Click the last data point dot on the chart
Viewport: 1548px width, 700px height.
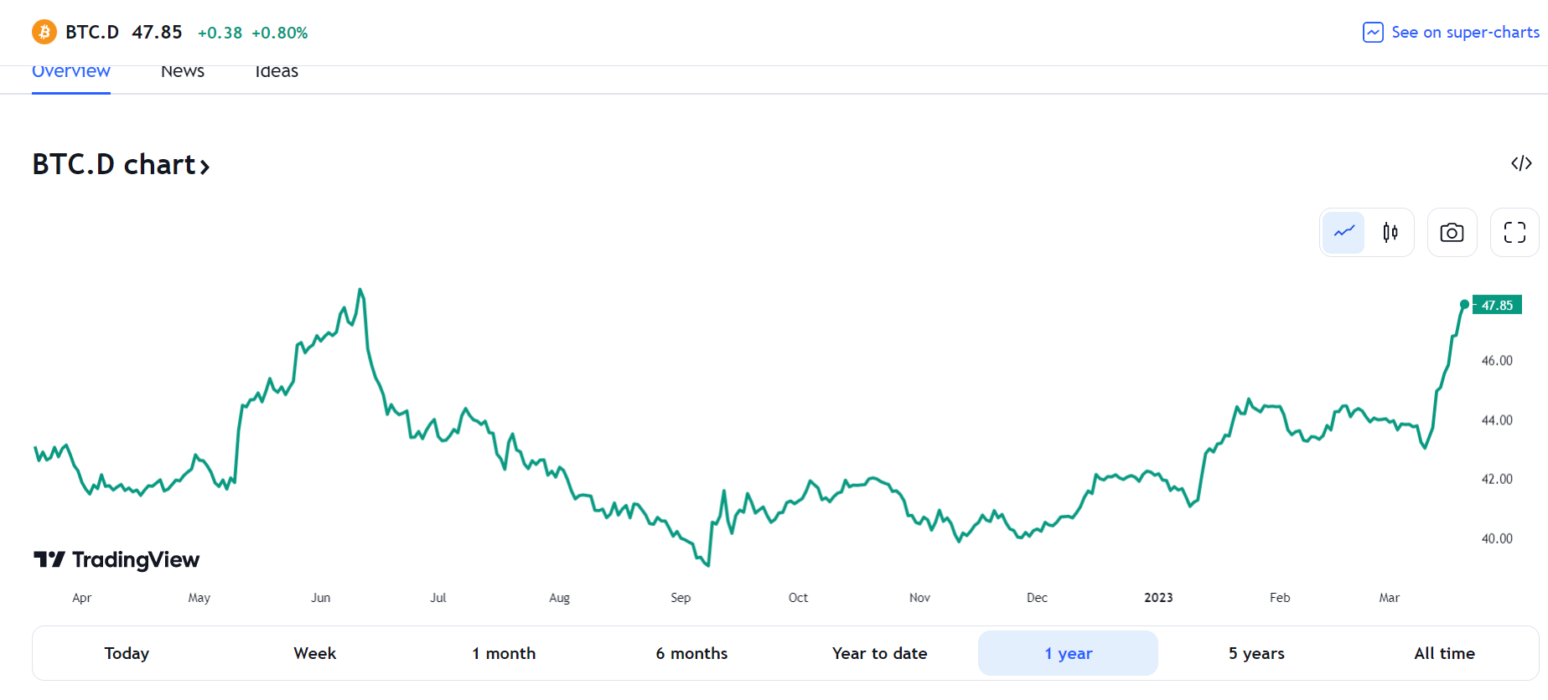1464,305
